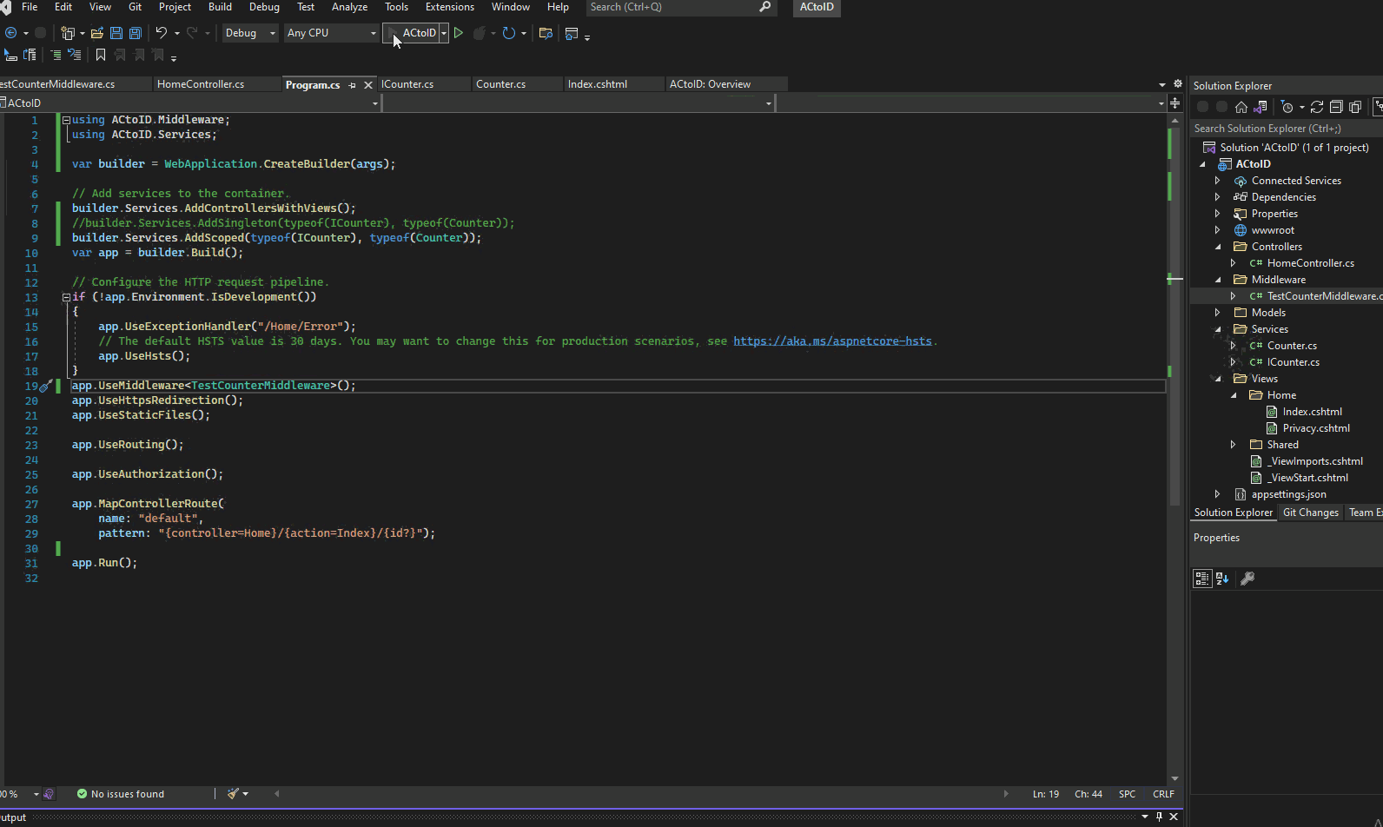This screenshot has height=827, width=1383.
Task: Collapse the using directives on line 1
Action: pyautogui.click(x=66, y=120)
